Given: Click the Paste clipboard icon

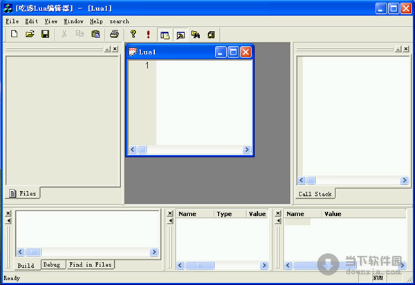Looking at the screenshot, I should (x=95, y=34).
